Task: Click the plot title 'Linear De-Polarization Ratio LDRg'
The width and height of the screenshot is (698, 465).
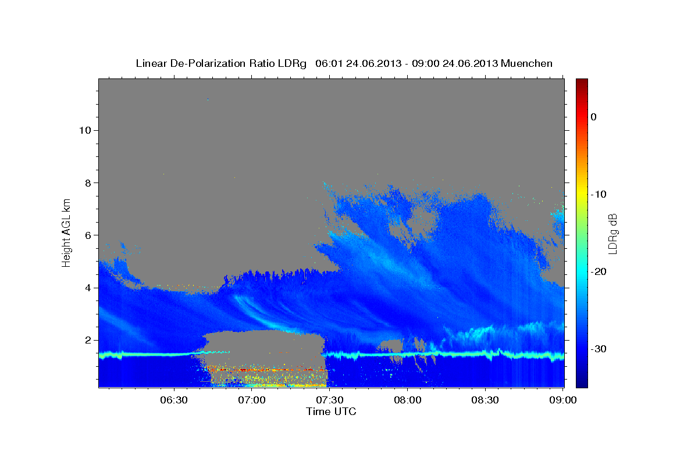Action: [x=221, y=63]
